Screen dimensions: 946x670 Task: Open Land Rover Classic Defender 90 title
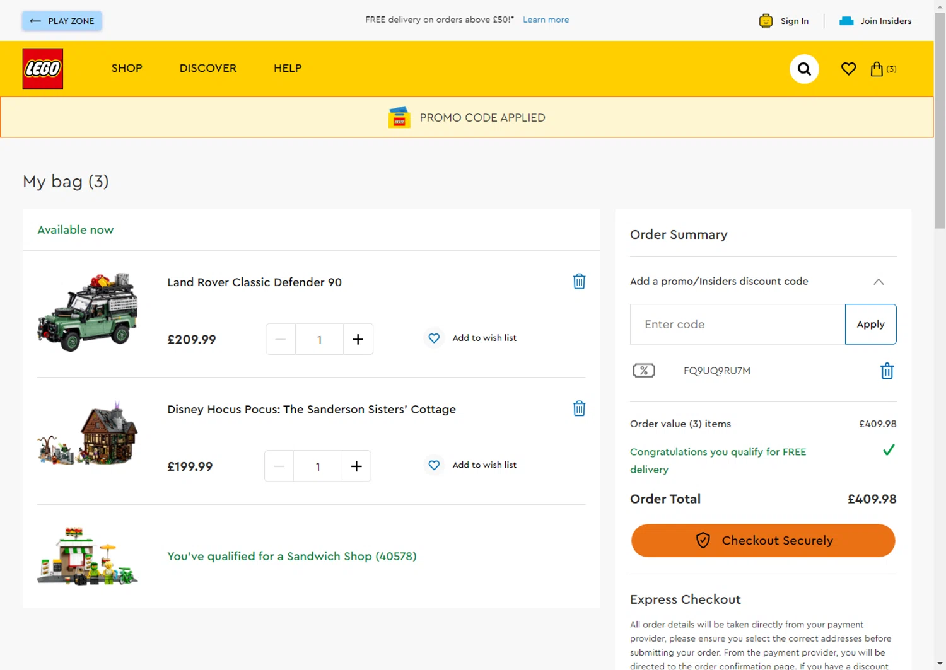point(254,282)
